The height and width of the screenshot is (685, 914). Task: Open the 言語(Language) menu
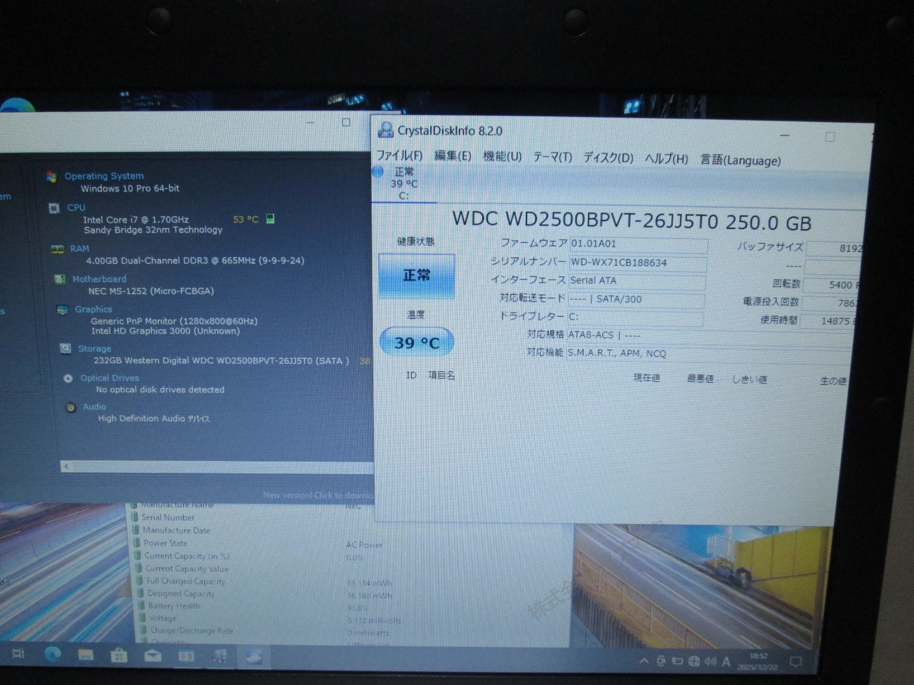click(x=740, y=160)
